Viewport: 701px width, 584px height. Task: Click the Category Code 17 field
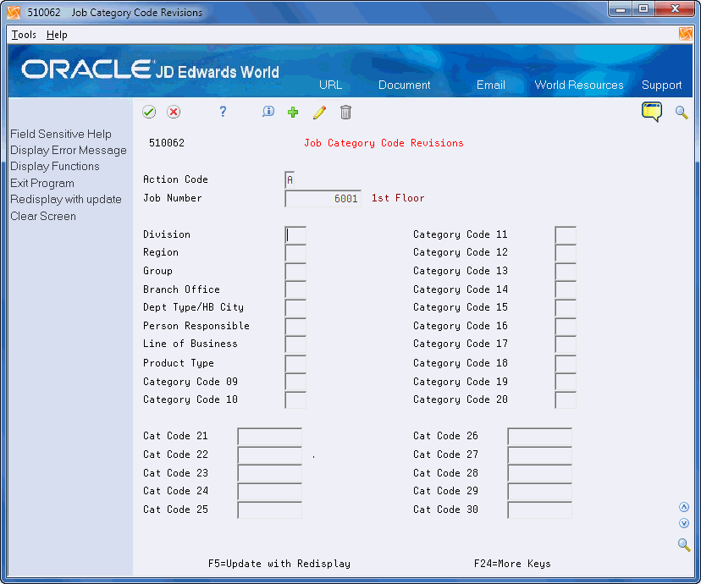566,344
